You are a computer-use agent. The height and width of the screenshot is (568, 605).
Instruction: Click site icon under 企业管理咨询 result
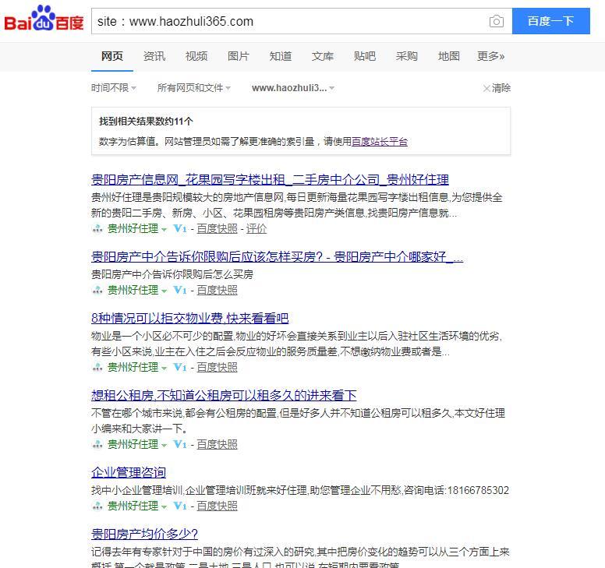[97, 506]
